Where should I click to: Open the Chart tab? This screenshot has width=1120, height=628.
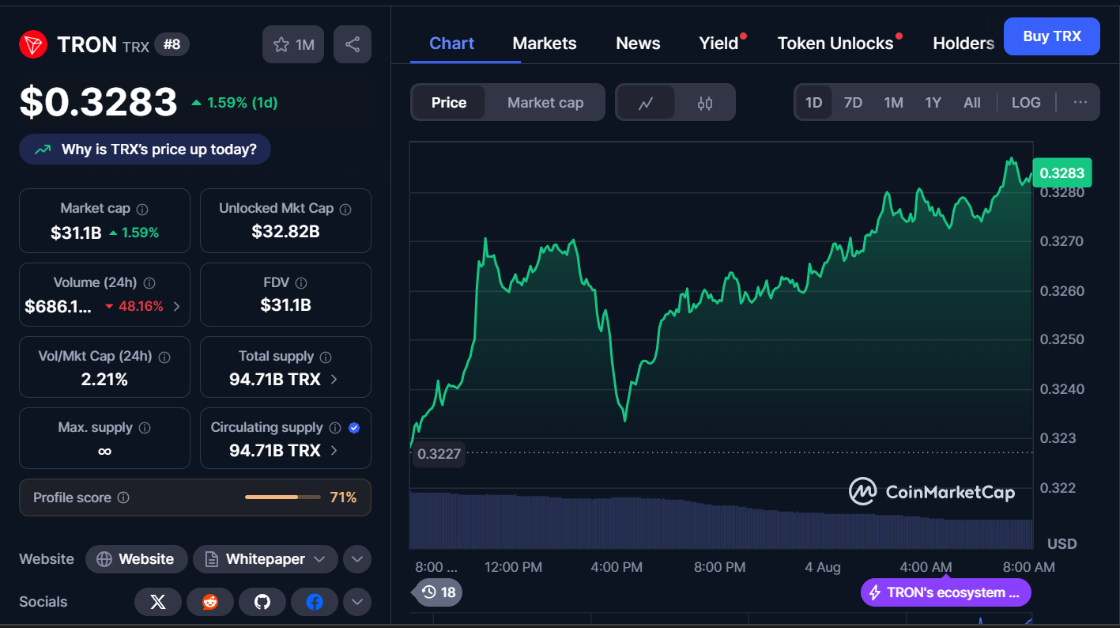(x=451, y=44)
